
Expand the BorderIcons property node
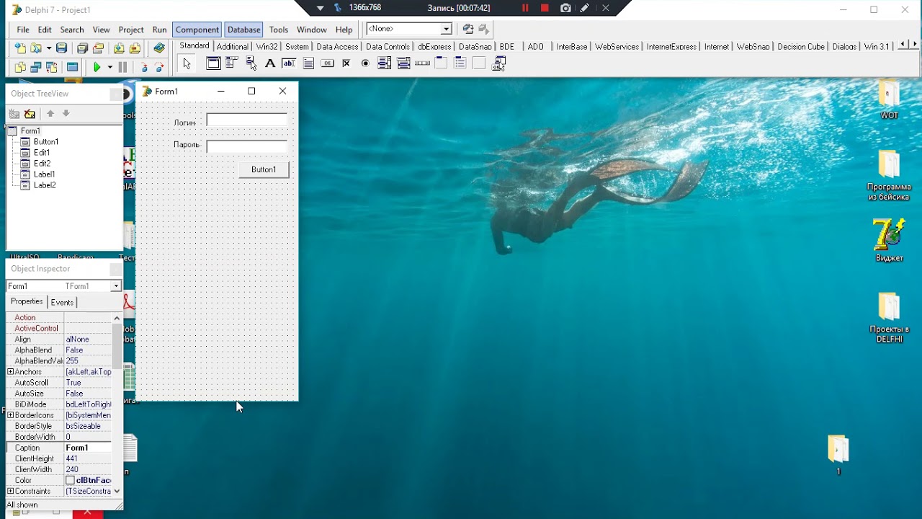(x=10, y=415)
